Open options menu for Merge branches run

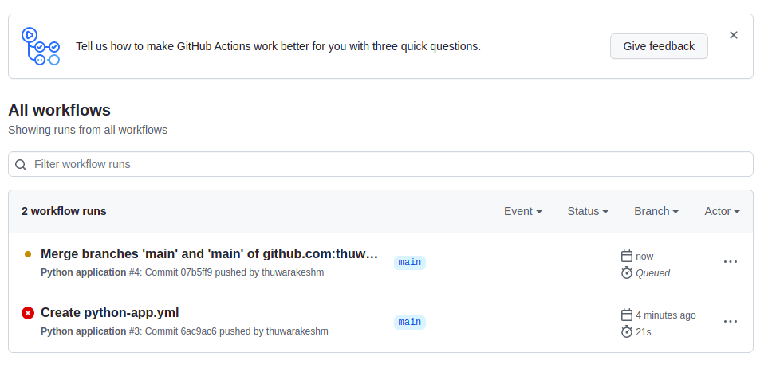pyautogui.click(x=730, y=262)
